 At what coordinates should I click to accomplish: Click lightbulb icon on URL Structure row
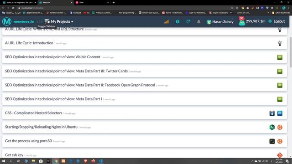click(x=280, y=30)
